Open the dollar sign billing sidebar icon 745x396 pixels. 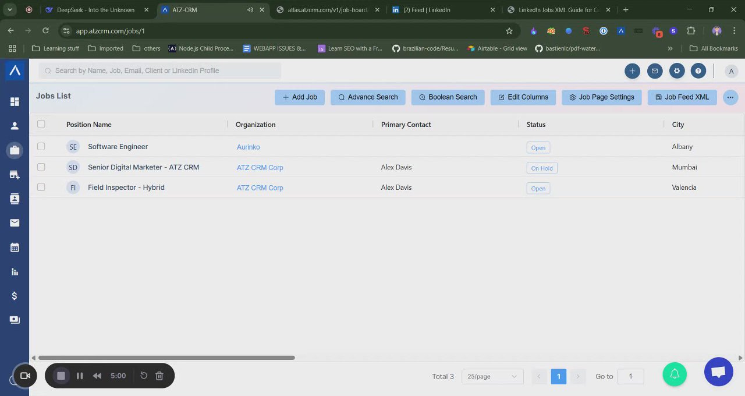[15, 296]
